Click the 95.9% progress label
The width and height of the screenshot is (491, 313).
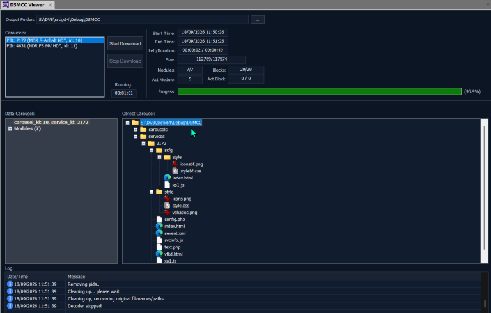pos(472,91)
